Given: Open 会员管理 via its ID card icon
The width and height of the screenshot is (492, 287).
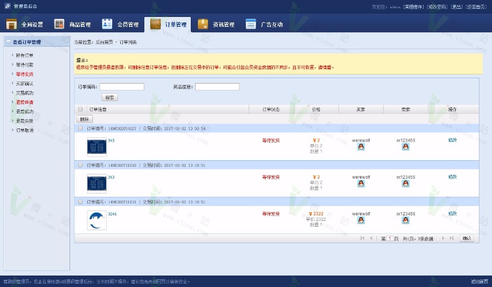Looking at the screenshot, I should pyautogui.click(x=107, y=24).
